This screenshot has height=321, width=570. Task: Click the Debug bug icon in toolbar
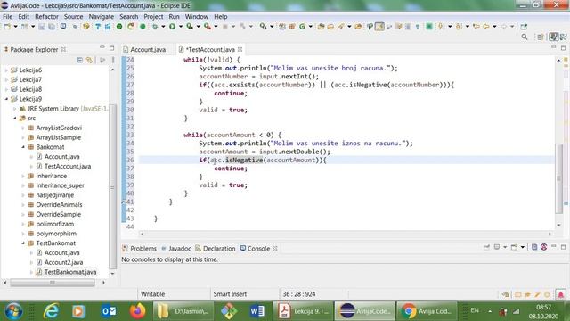(155, 26)
